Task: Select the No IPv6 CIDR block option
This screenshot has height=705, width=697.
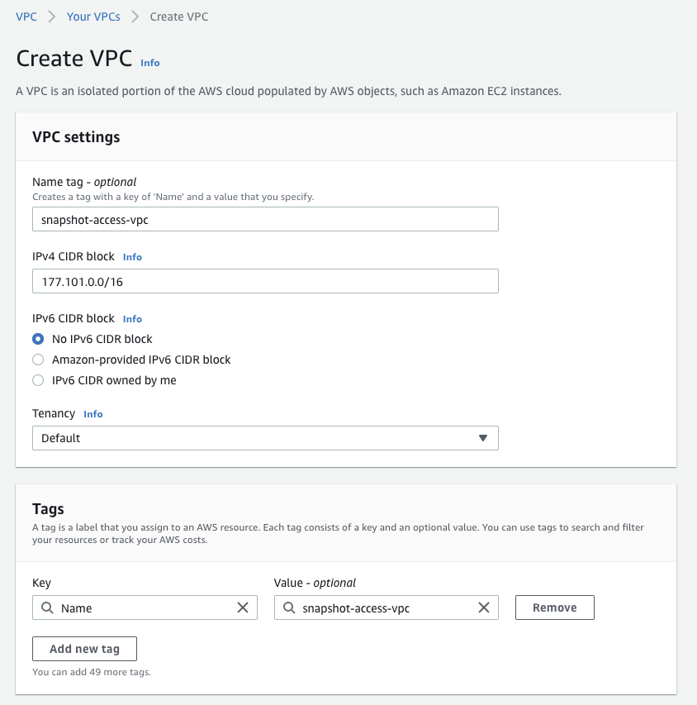Action: (36, 339)
